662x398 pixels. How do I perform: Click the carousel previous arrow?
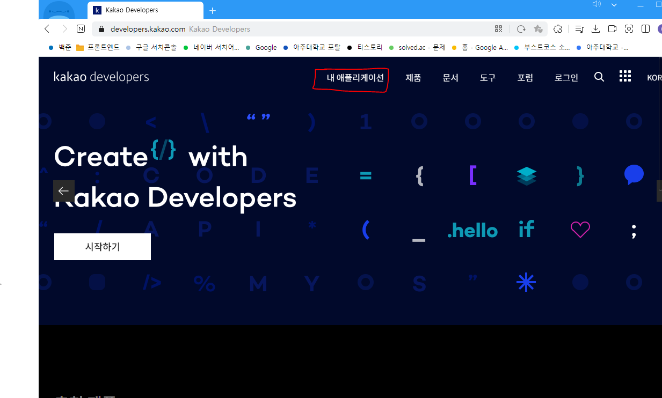coord(64,191)
